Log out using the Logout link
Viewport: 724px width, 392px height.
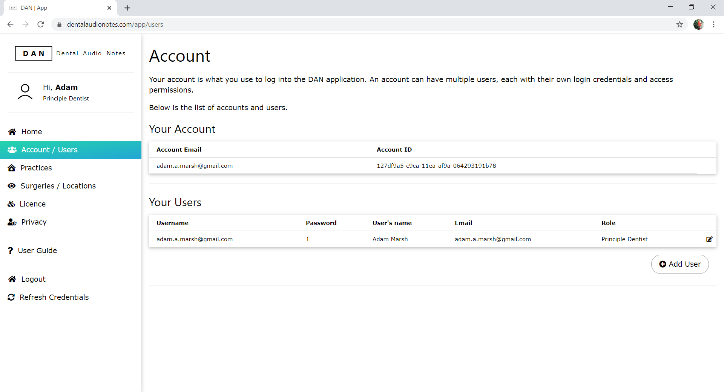coord(33,279)
